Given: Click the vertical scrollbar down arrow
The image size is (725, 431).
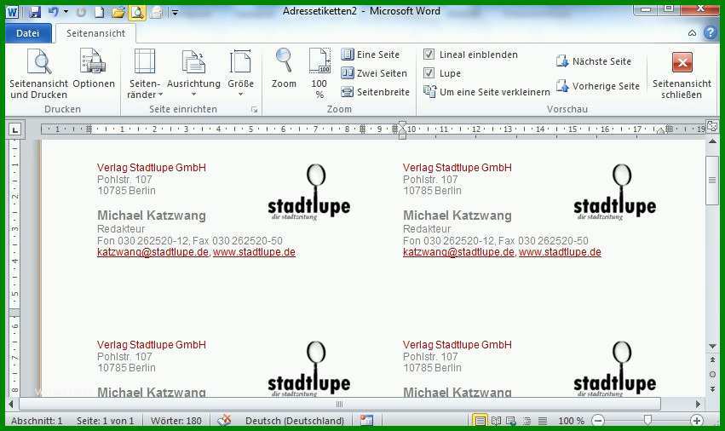Looking at the screenshot, I should tap(712, 347).
